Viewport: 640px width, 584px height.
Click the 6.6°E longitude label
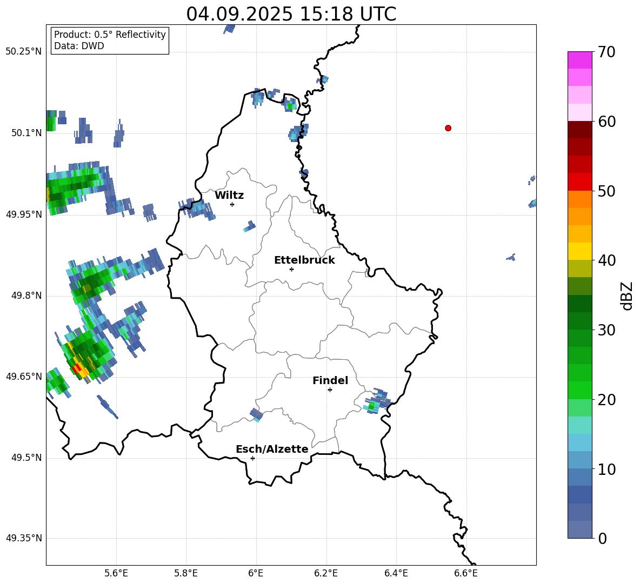pos(466,573)
